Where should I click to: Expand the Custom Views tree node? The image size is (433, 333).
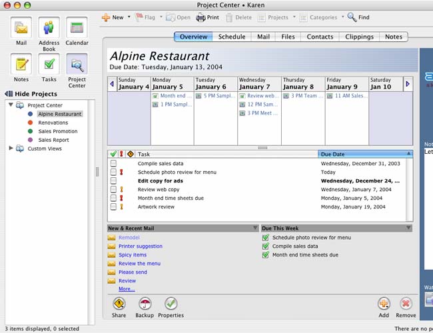click(11, 149)
